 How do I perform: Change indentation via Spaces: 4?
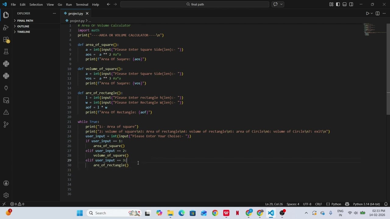pyautogui.click(x=293, y=204)
